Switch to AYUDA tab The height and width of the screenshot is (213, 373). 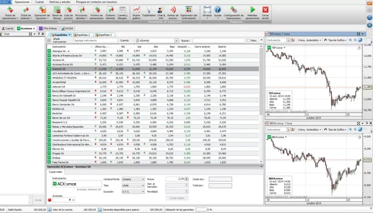tap(67, 28)
